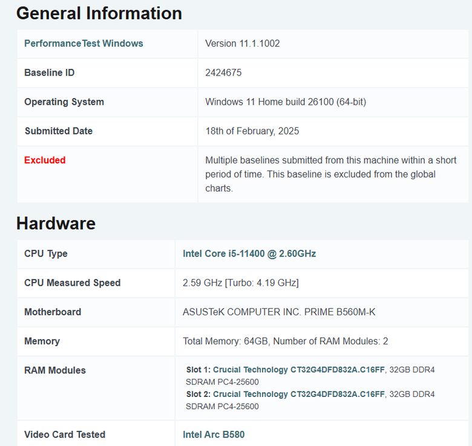Select Total Memory 64GB modules value
The image size is (472, 446).
point(286,341)
